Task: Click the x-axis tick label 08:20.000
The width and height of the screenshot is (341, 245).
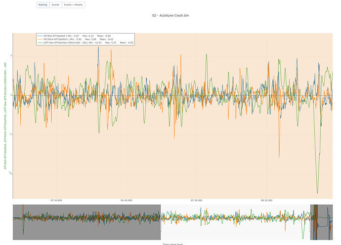Action: [x=267, y=201]
